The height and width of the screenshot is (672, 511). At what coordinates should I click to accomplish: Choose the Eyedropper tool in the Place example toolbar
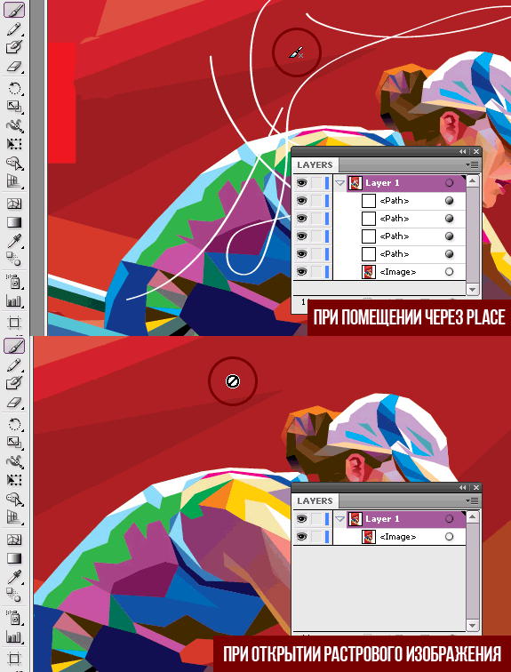14,241
